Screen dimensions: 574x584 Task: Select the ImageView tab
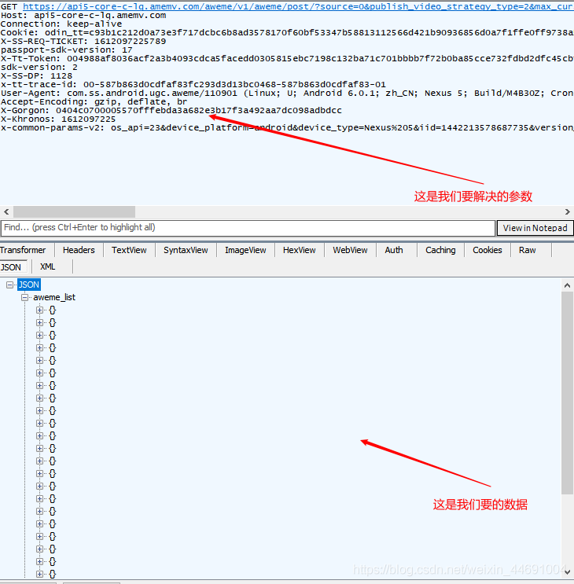point(245,250)
